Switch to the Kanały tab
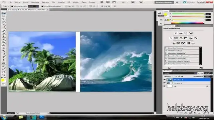214x120 pixels. click(x=175, y=71)
